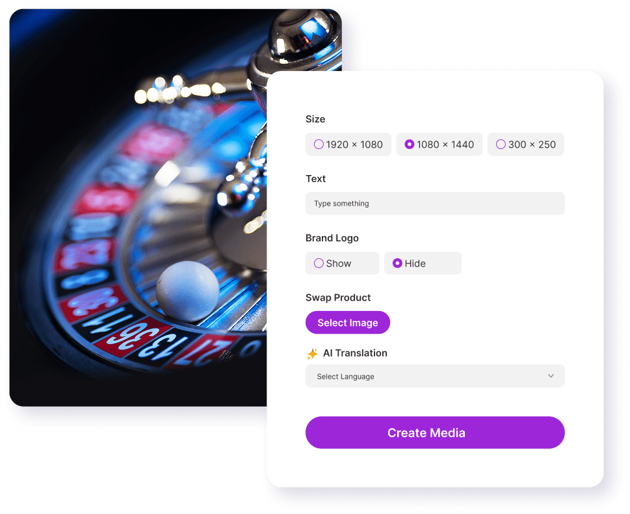Pick the 300 × 250 size option
The height and width of the screenshot is (514, 630).
[x=526, y=144]
